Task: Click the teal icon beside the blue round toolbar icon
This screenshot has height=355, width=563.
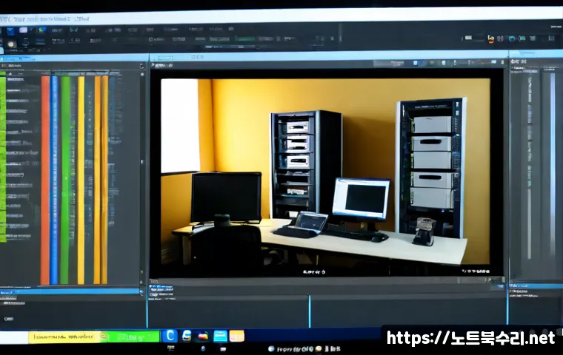Action: pyautogui.click(x=522, y=38)
